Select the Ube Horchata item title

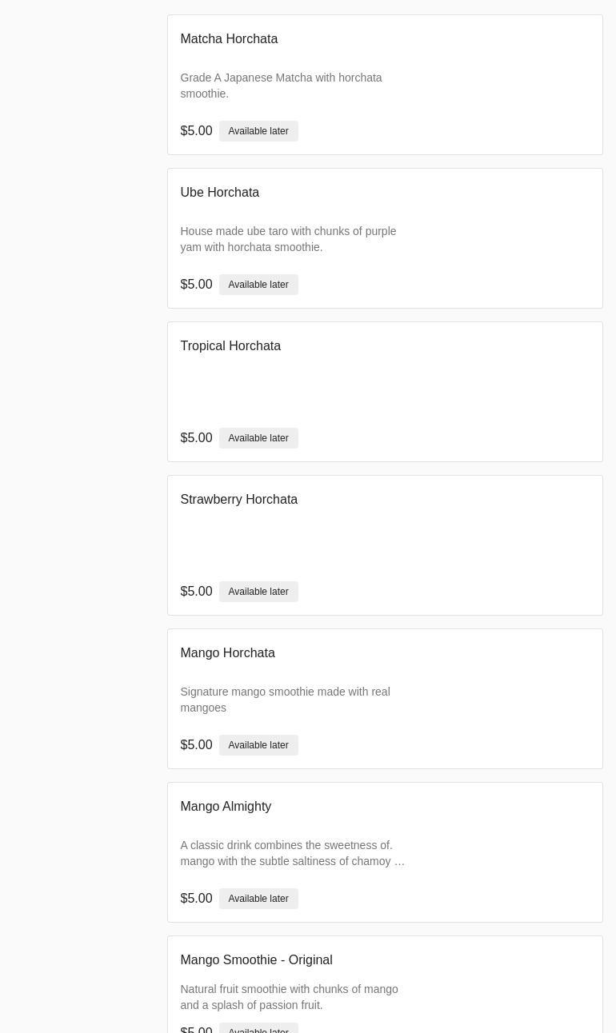[x=219, y=193]
